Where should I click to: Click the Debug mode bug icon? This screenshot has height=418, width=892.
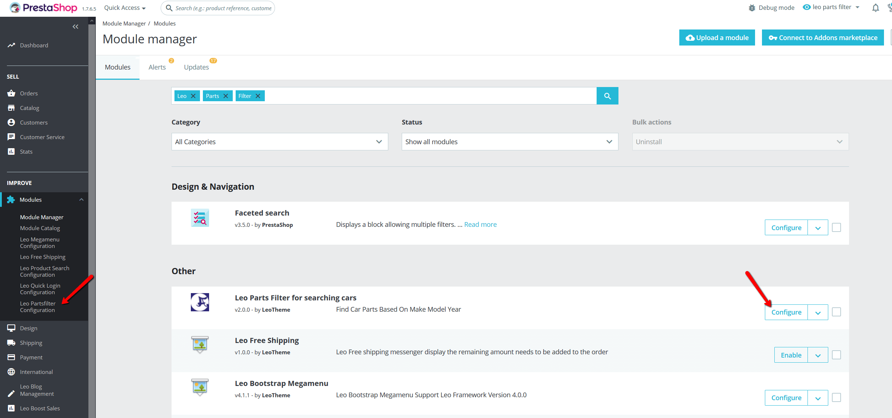tap(752, 8)
